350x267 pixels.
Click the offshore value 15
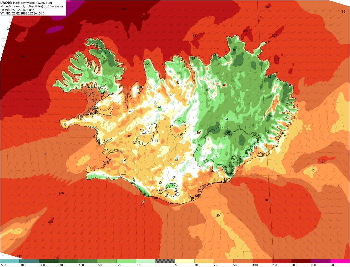point(313,170)
